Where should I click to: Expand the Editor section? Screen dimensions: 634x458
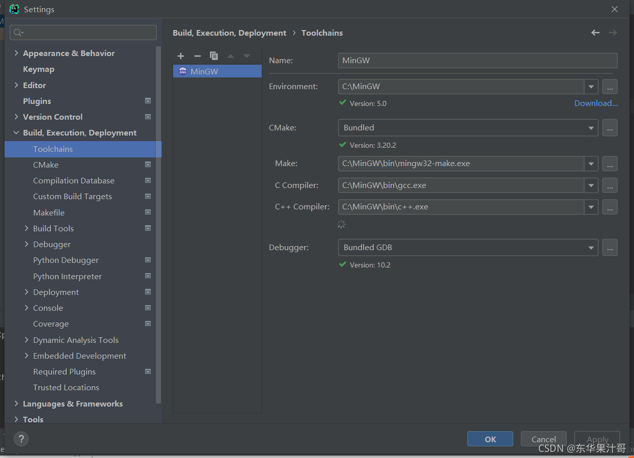tap(16, 85)
